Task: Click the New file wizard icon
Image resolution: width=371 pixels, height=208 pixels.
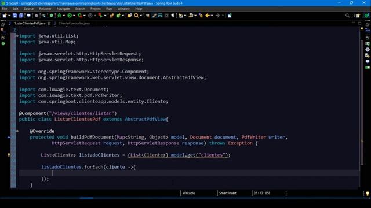Action: tap(5, 16)
